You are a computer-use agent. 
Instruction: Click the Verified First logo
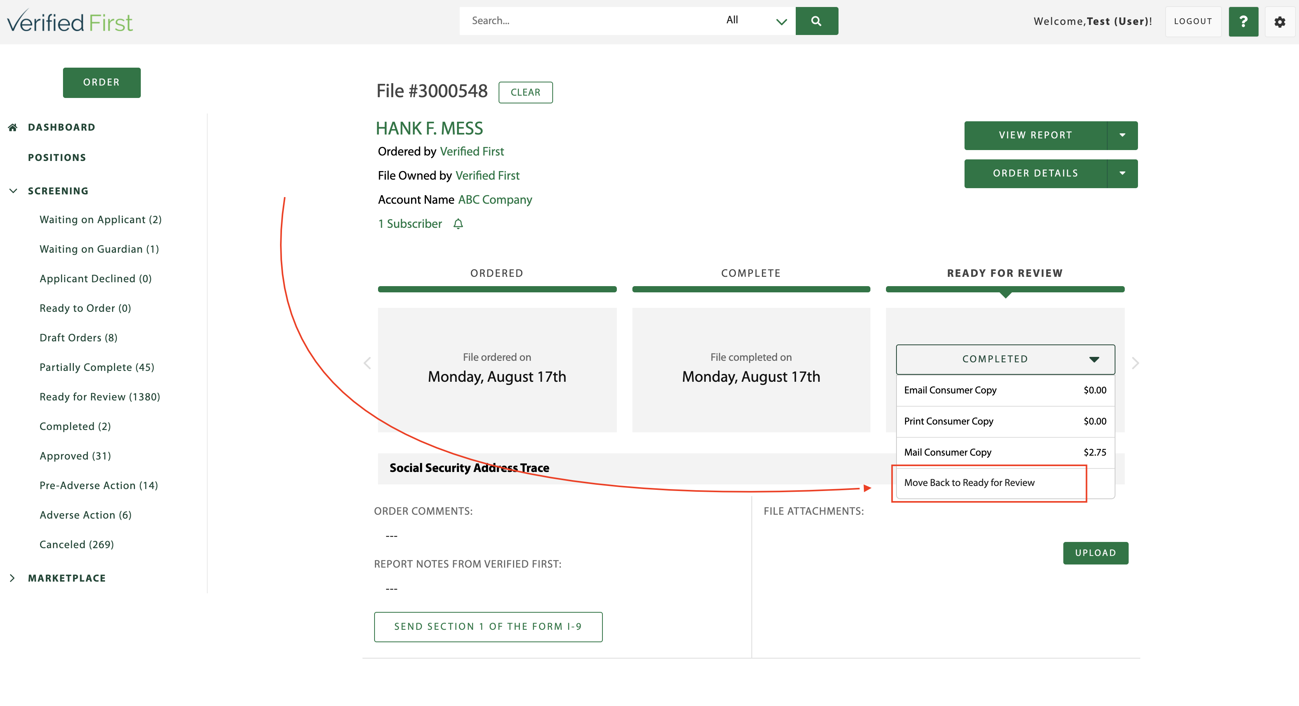coord(70,20)
